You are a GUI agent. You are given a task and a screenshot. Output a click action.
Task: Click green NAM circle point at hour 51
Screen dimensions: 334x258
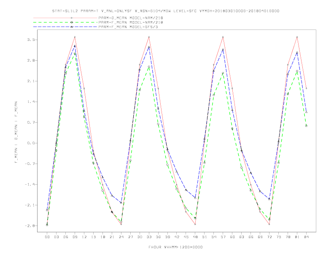coord(205,163)
